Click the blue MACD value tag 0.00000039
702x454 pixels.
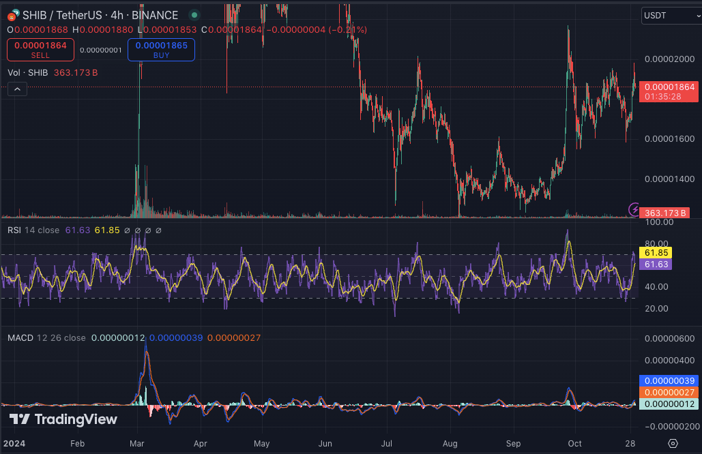pos(669,380)
